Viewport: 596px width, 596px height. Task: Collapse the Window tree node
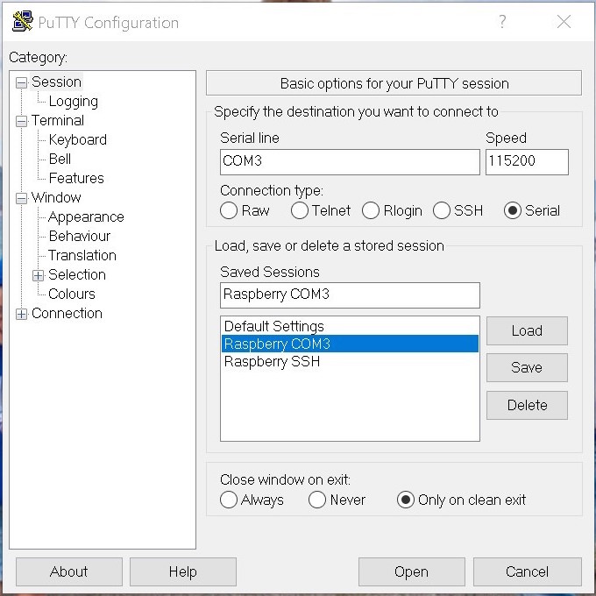point(22,198)
